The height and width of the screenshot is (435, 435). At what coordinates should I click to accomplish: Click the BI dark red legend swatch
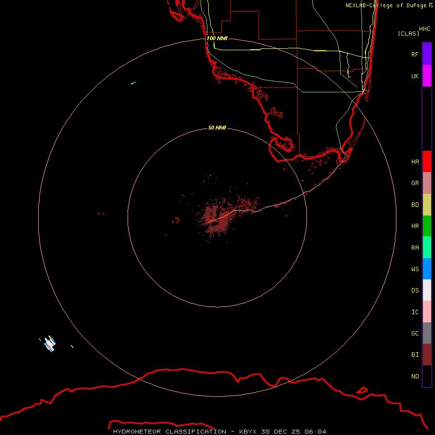pos(427,355)
